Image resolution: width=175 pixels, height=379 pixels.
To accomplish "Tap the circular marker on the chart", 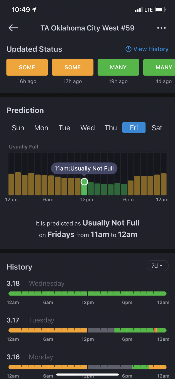I will coord(84,182).
